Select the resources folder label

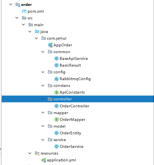[49, 153]
